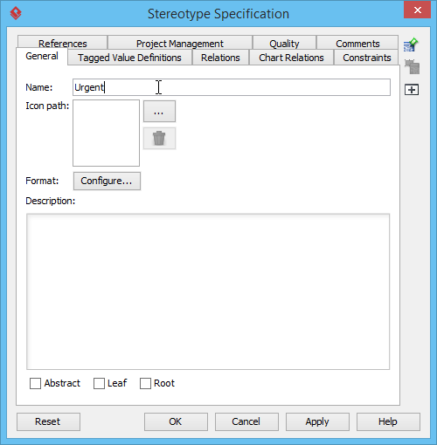437x445 pixels.
Task: Tick the Leaf checkbox
Action: (99, 383)
